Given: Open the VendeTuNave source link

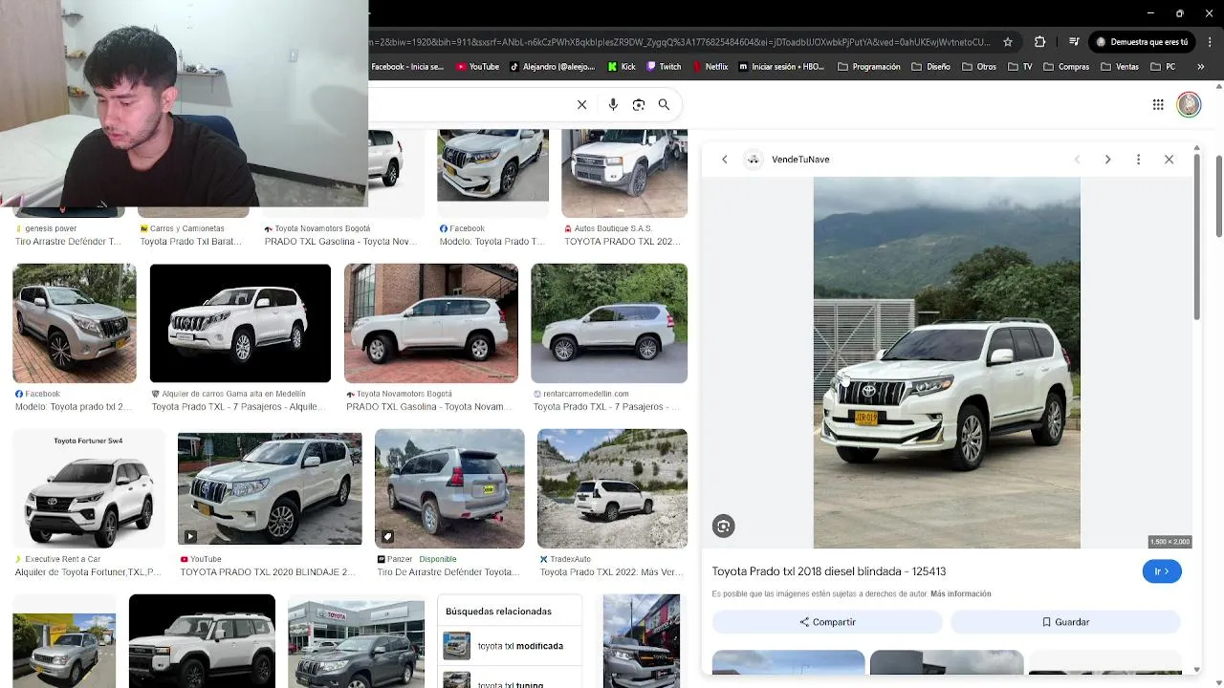Looking at the screenshot, I should click(800, 160).
